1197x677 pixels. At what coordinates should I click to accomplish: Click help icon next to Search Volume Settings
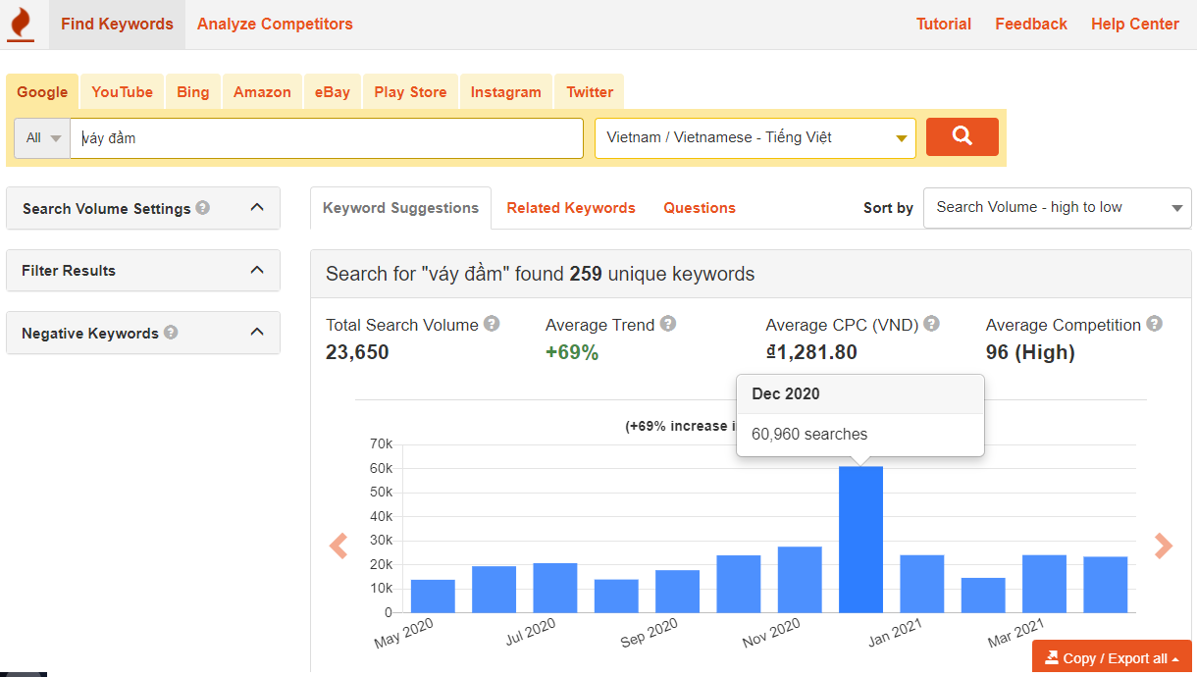[x=203, y=208]
